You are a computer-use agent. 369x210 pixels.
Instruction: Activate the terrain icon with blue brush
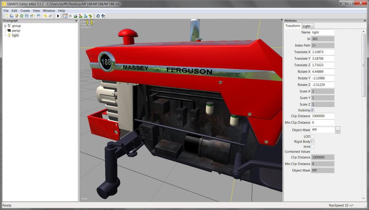(x=85, y=16)
